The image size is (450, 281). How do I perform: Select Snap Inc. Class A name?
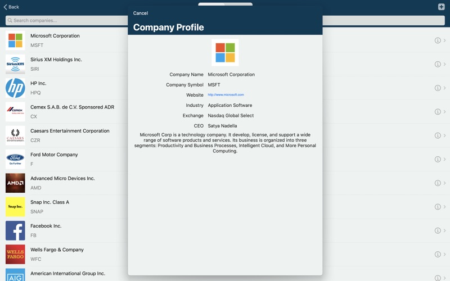pyautogui.click(x=50, y=202)
